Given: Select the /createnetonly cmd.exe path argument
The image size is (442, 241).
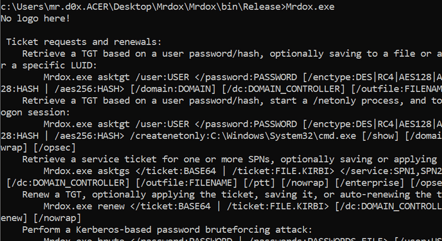Looking at the screenshot, I should pyautogui.click(x=243, y=136).
